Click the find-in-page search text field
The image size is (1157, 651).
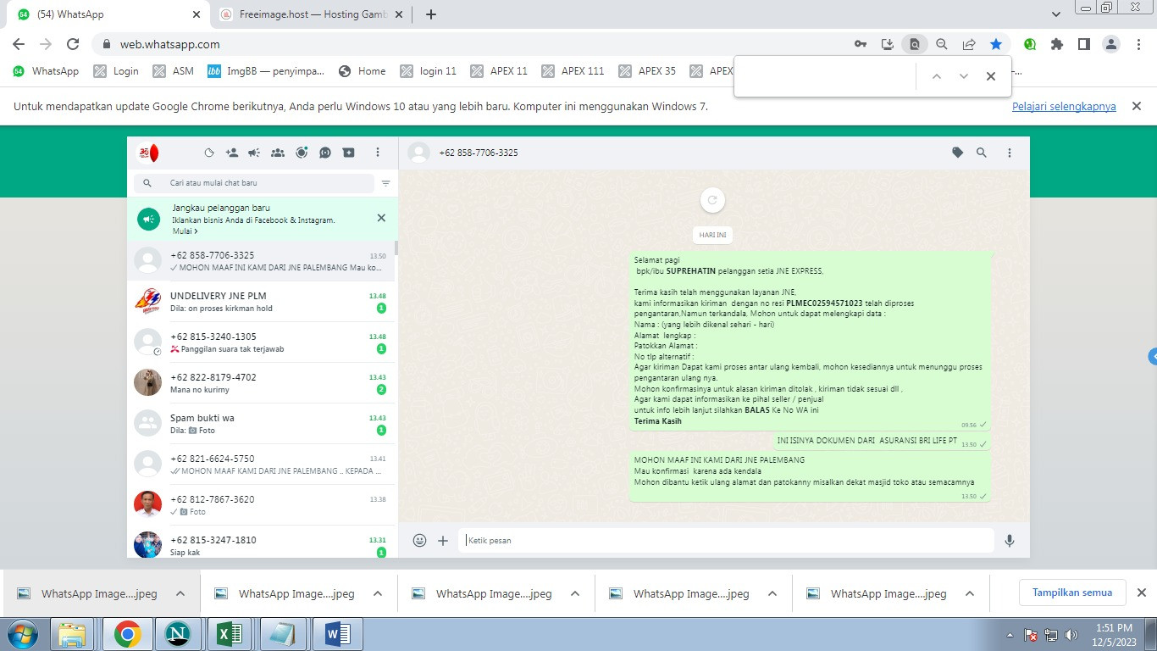click(826, 76)
